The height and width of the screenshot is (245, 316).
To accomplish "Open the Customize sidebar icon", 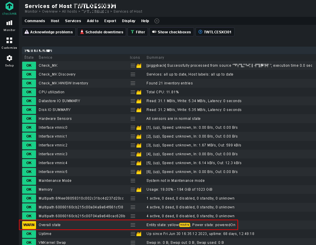I will (x=9, y=43).
